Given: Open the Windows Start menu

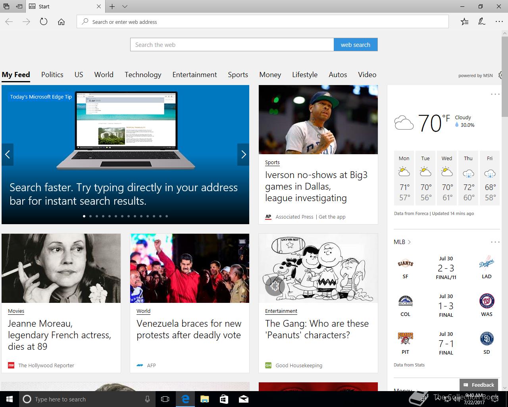Looking at the screenshot, I should tap(10, 399).
